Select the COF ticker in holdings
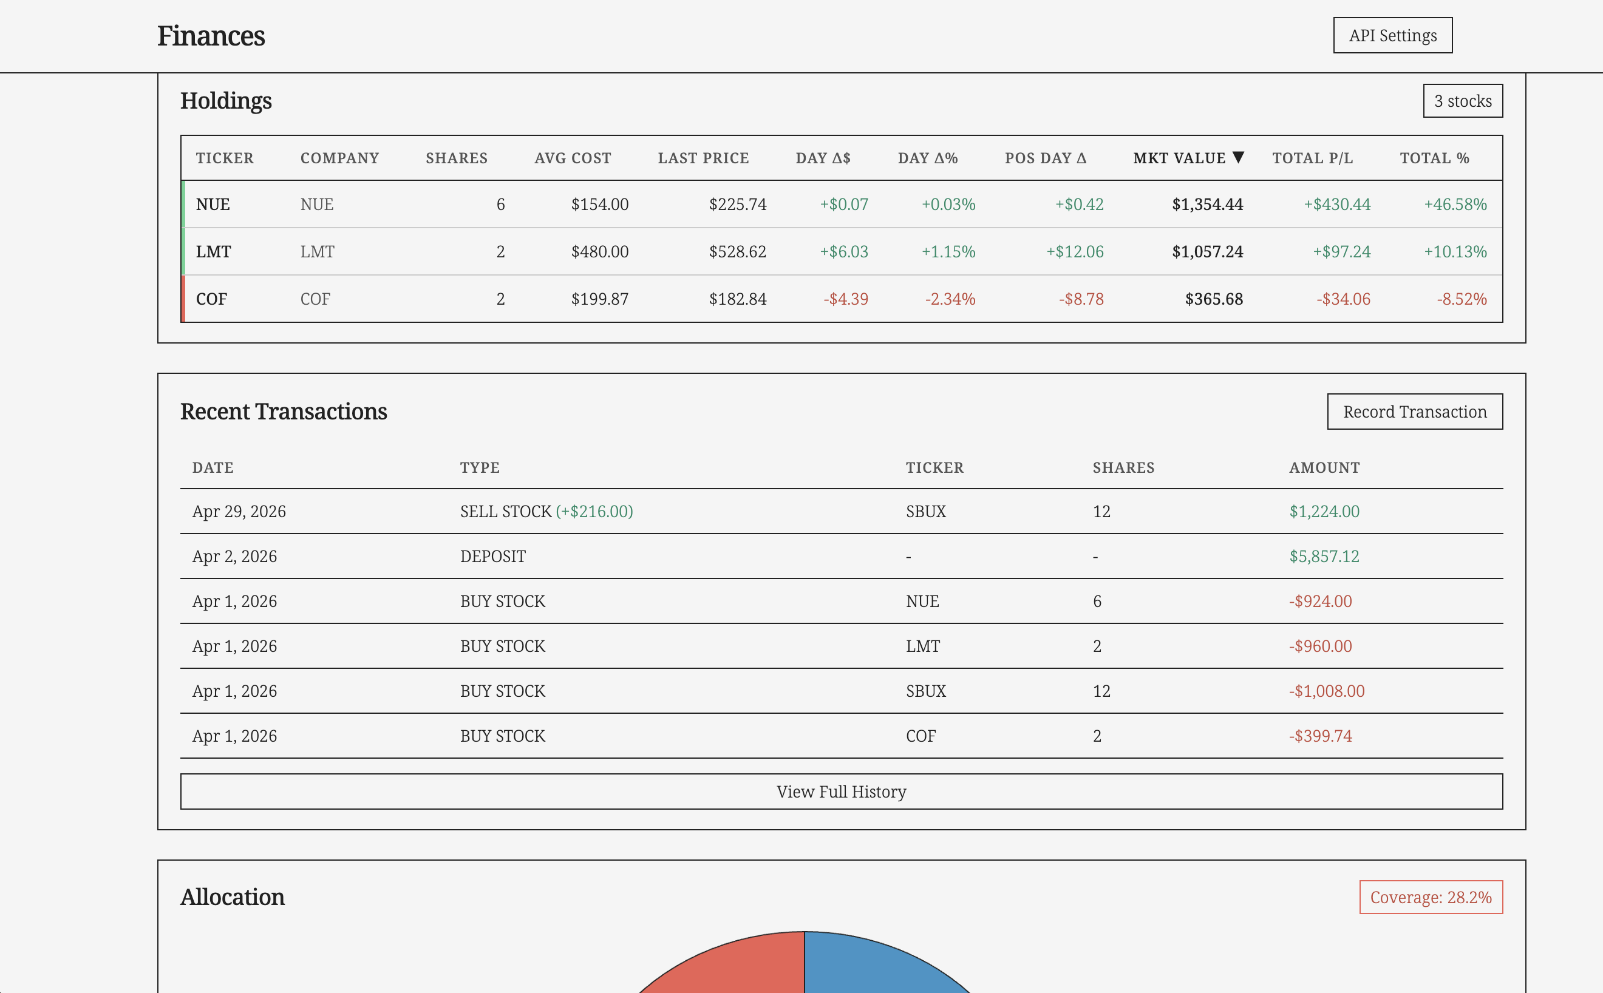 211,299
